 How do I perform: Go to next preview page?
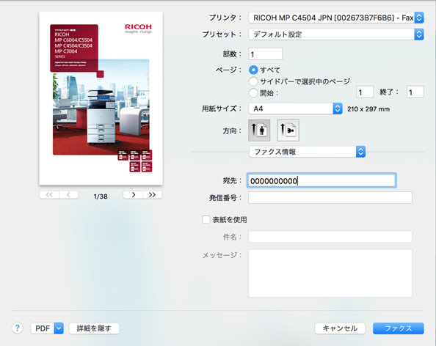click(133, 195)
